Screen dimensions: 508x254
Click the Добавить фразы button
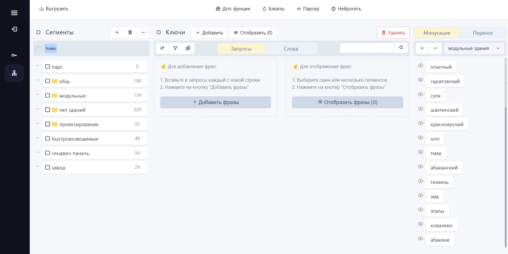215,102
